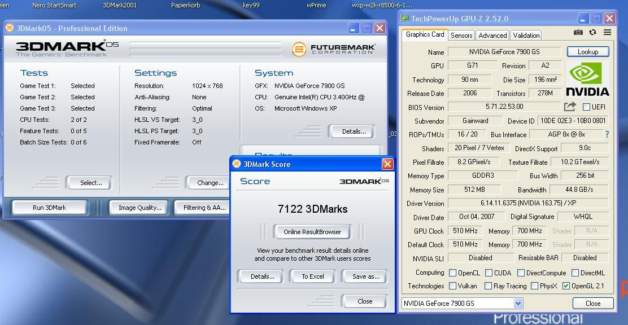Click the BIOS Version field

504,107
